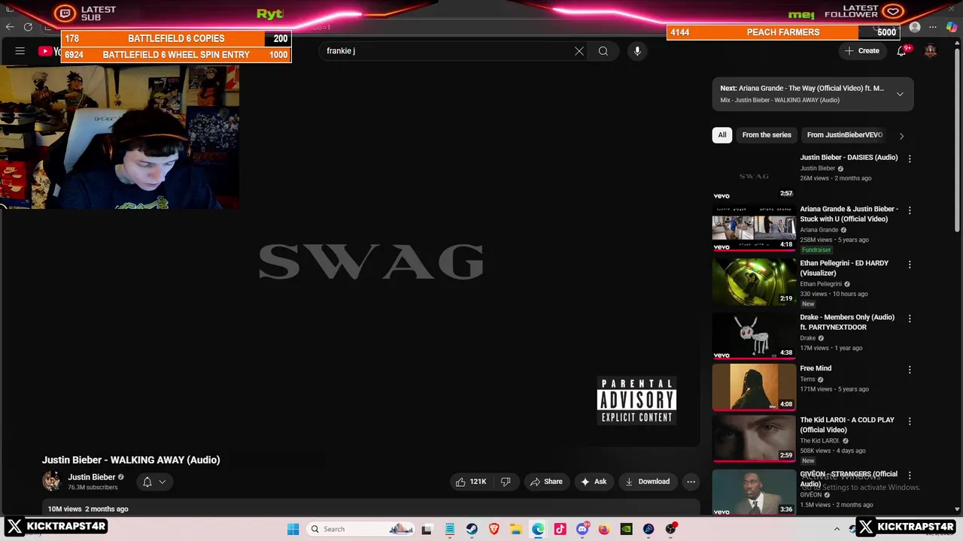
Task: Open the Windows Start menu
Action: (x=293, y=529)
